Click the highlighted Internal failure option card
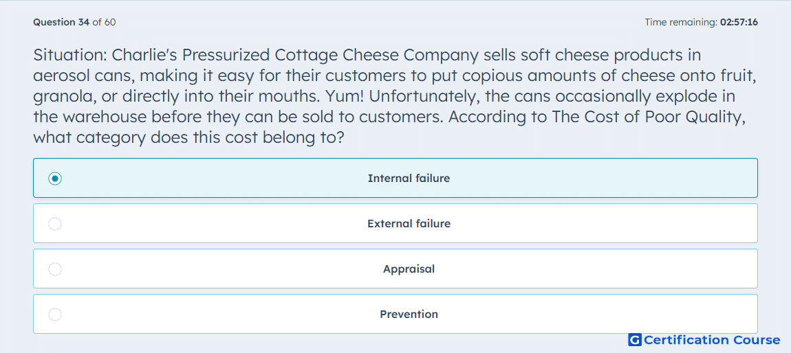This screenshot has width=791, height=353. tap(395, 178)
